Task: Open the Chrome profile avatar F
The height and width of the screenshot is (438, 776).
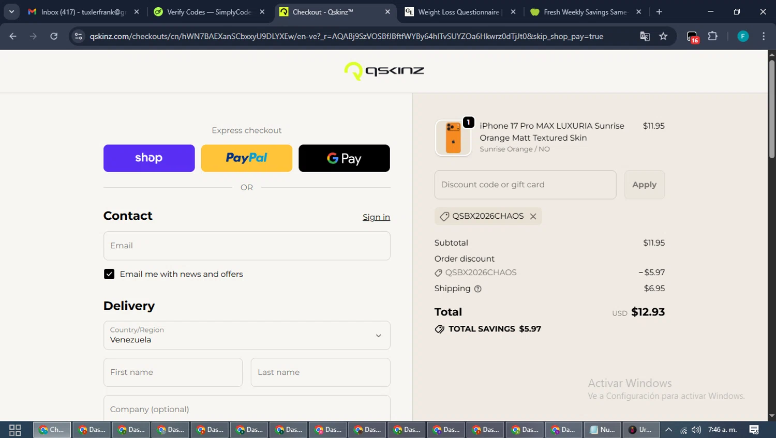Action: [x=743, y=36]
